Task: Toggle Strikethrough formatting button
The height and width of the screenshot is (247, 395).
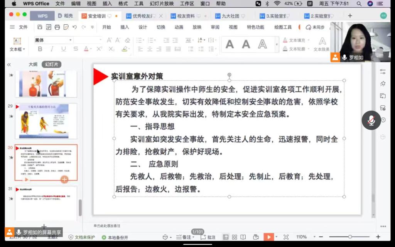Action: [x=76, y=49]
